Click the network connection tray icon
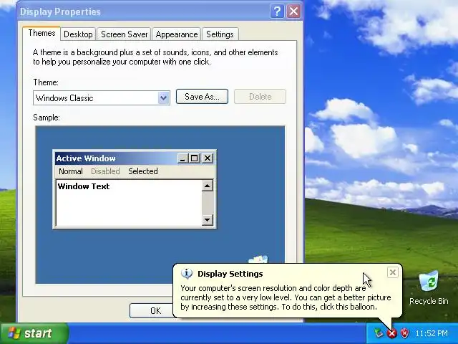 pos(379,333)
